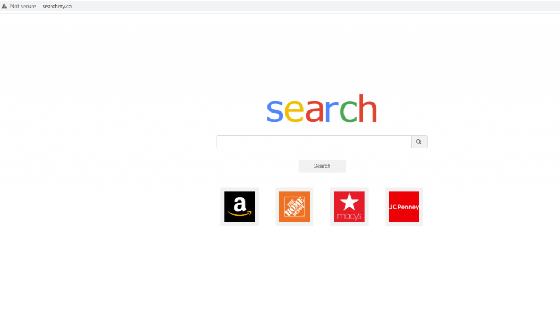Image resolution: width=560 pixels, height=335 pixels.
Task: Click the magnifying glass search icon
Action: [418, 142]
